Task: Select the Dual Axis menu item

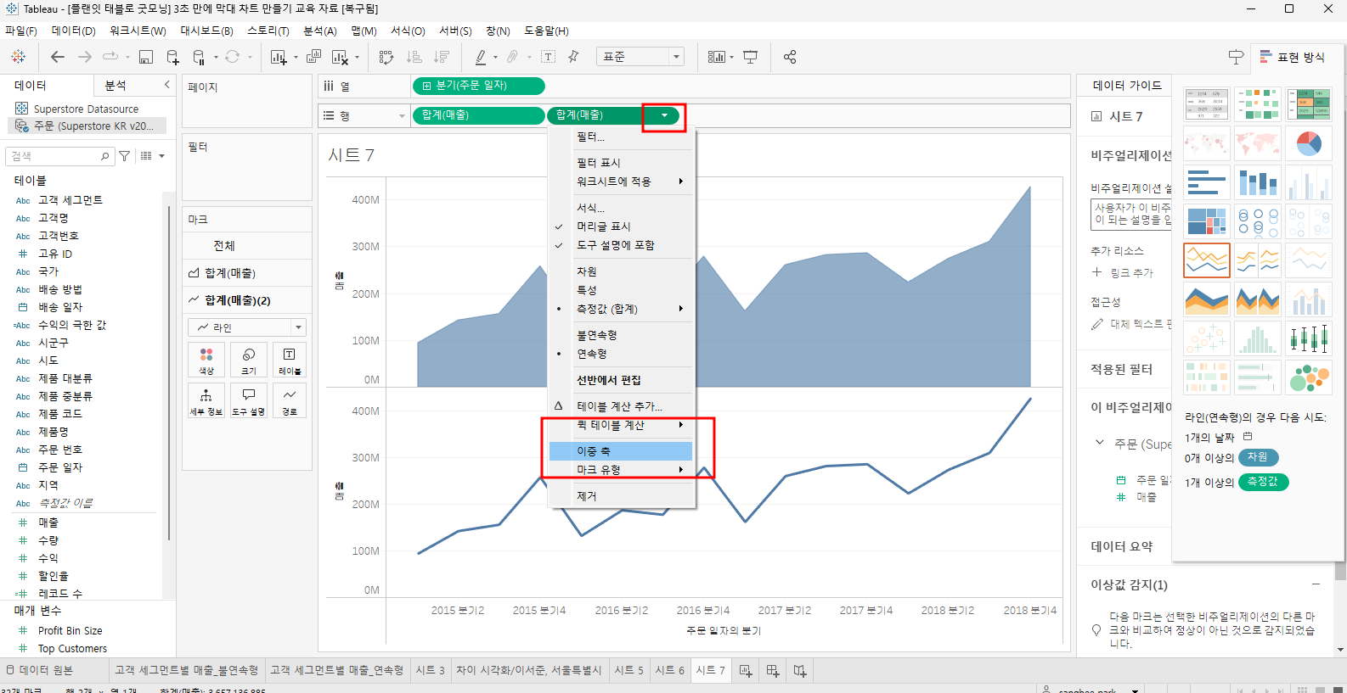Action: click(x=621, y=451)
